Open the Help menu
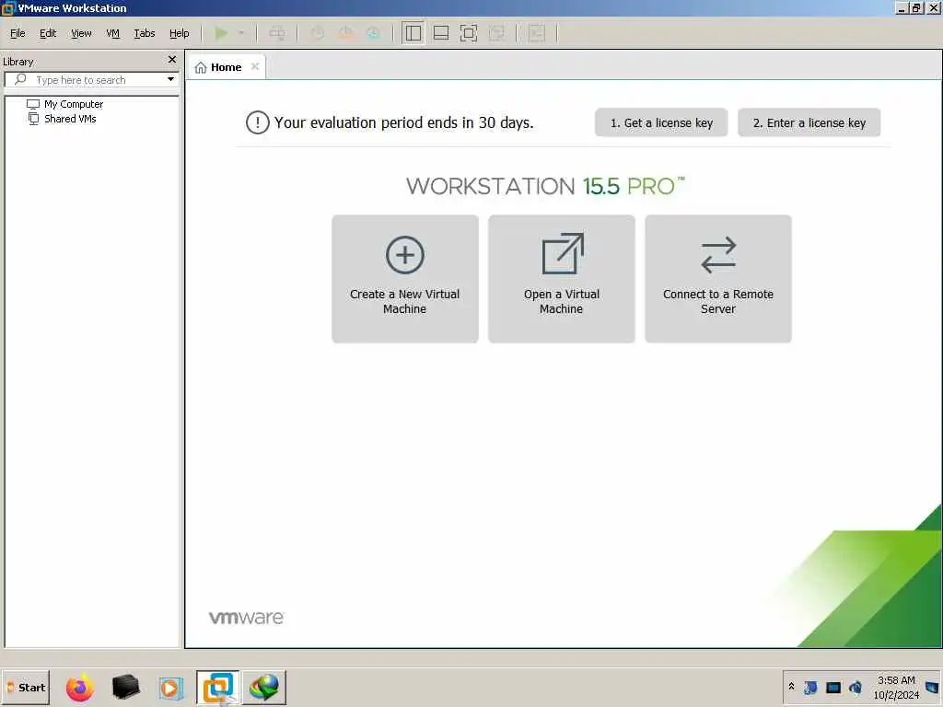Image resolution: width=943 pixels, height=707 pixels. 180,33
